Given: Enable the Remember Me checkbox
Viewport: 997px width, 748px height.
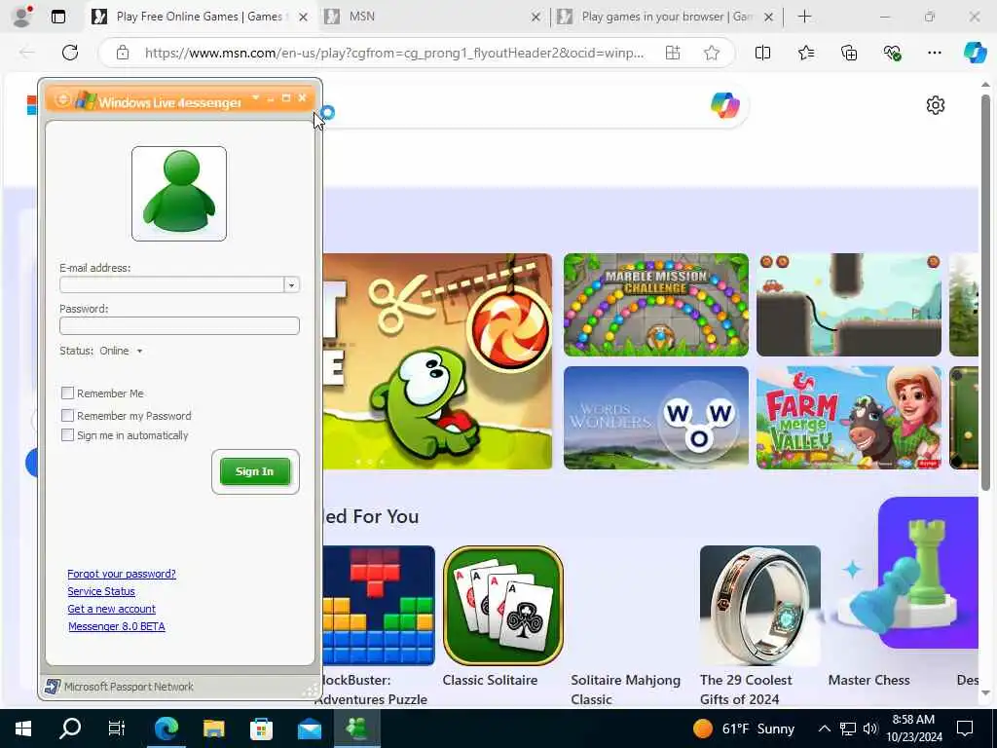Looking at the screenshot, I should (67, 393).
